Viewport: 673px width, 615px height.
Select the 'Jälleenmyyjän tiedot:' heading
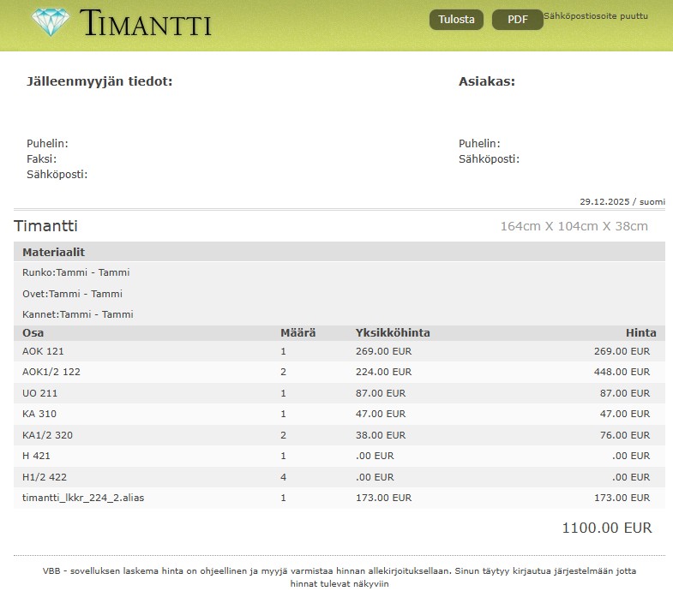coord(99,81)
